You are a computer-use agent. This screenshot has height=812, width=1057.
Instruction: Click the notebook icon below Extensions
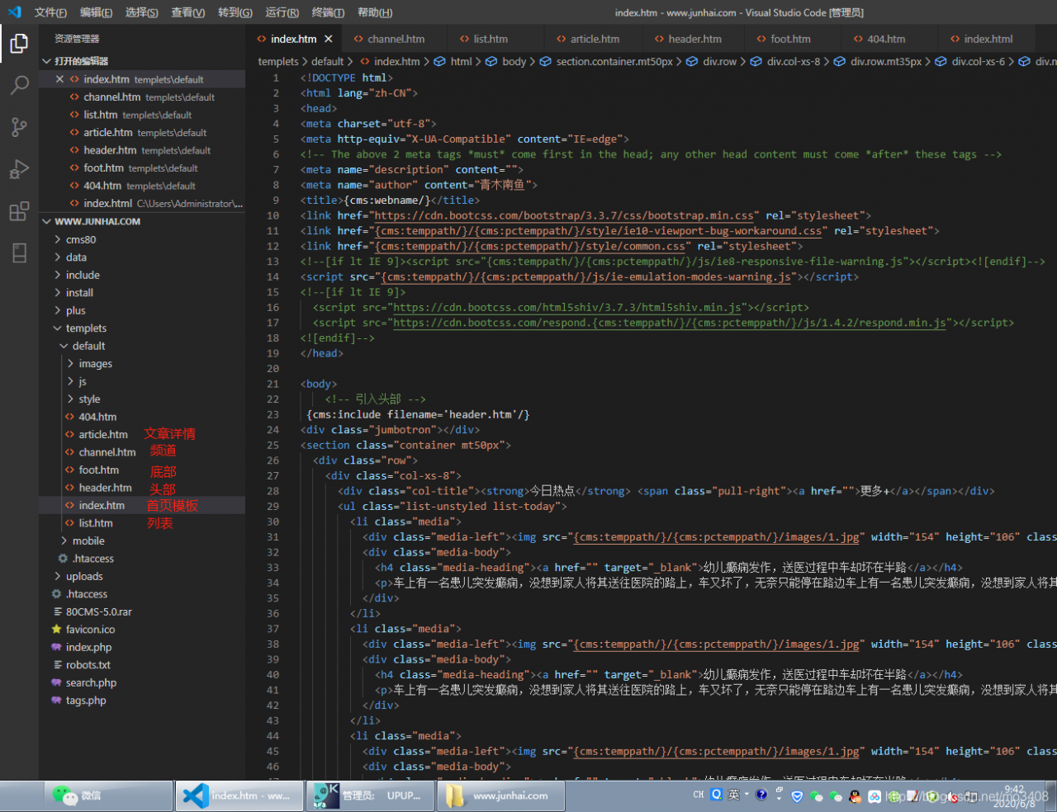(19, 253)
